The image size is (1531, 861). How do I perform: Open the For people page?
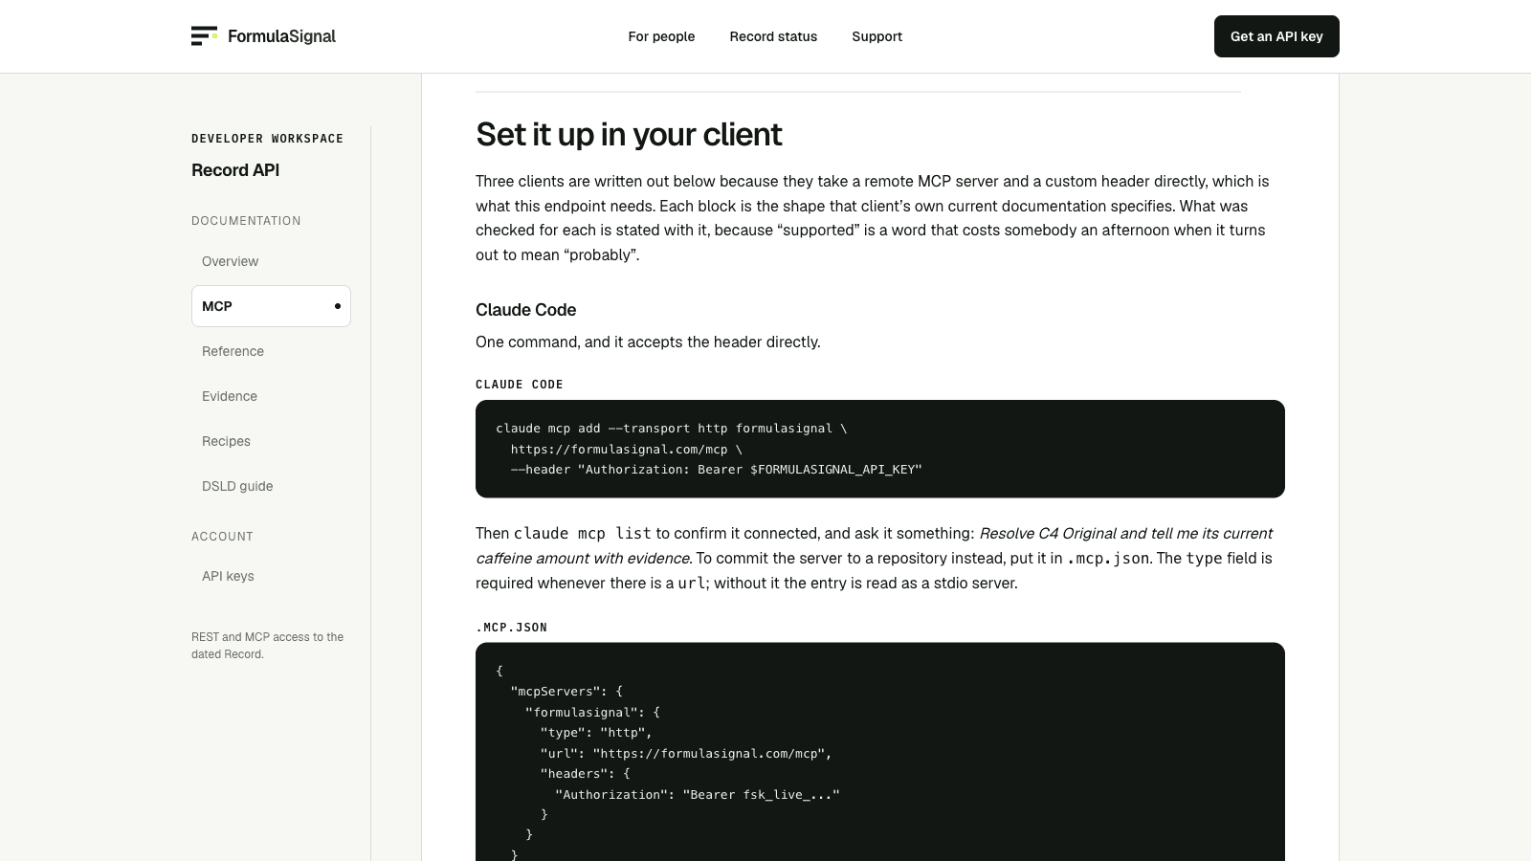661,36
